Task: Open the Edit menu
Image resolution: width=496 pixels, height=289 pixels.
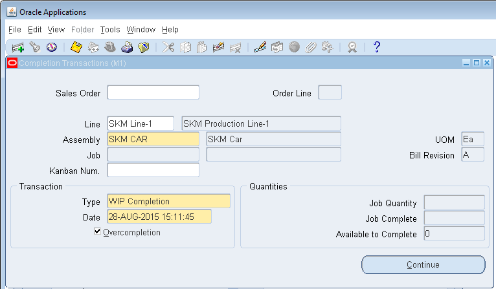Action: pos(34,30)
